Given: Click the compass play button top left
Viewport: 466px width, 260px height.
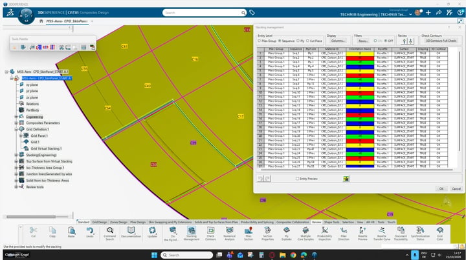Looking at the screenshot, I should 27,15.
